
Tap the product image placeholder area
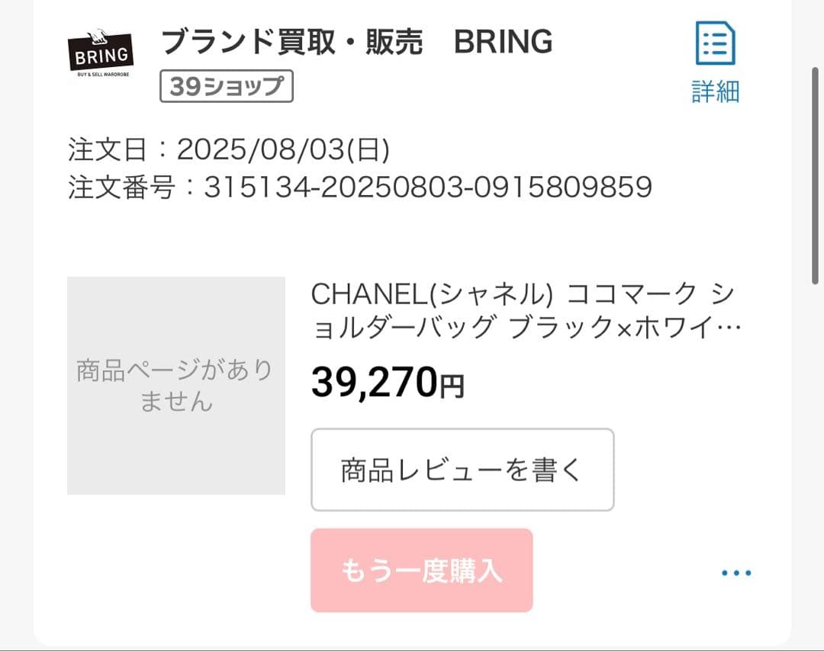pos(175,385)
